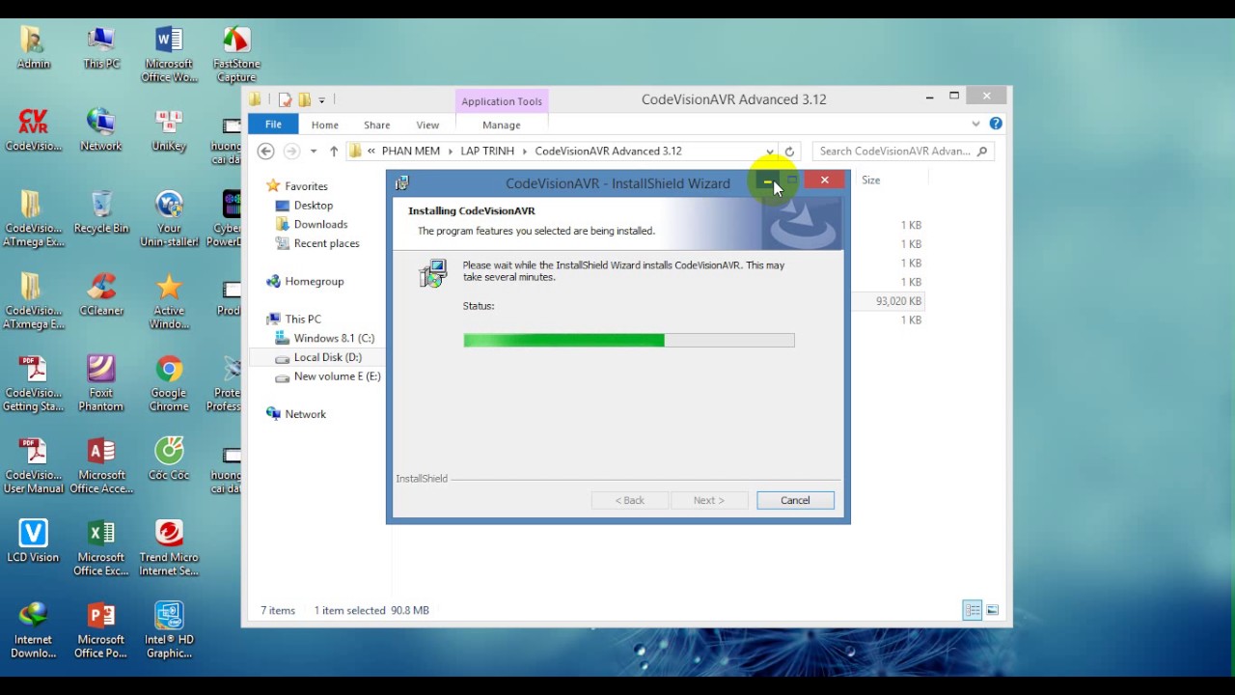
Task: Open the address bar history dropdown
Action: coord(769,152)
